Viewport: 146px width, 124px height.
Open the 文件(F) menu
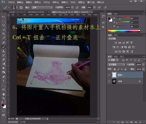tap(11, 2)
